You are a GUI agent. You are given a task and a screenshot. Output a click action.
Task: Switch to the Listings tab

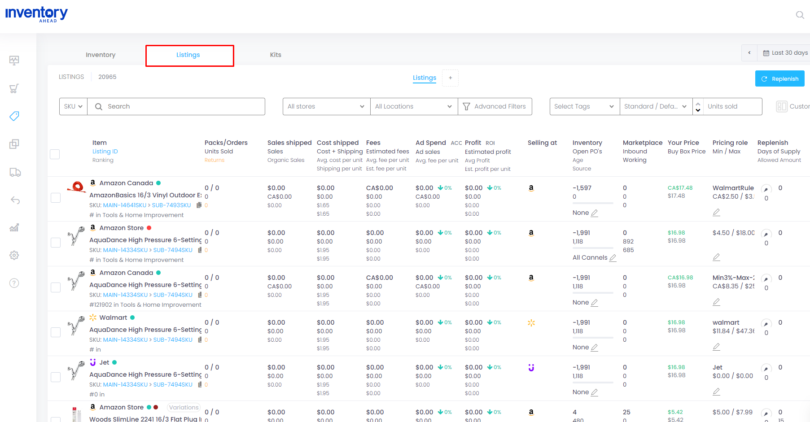pos(188,55)
